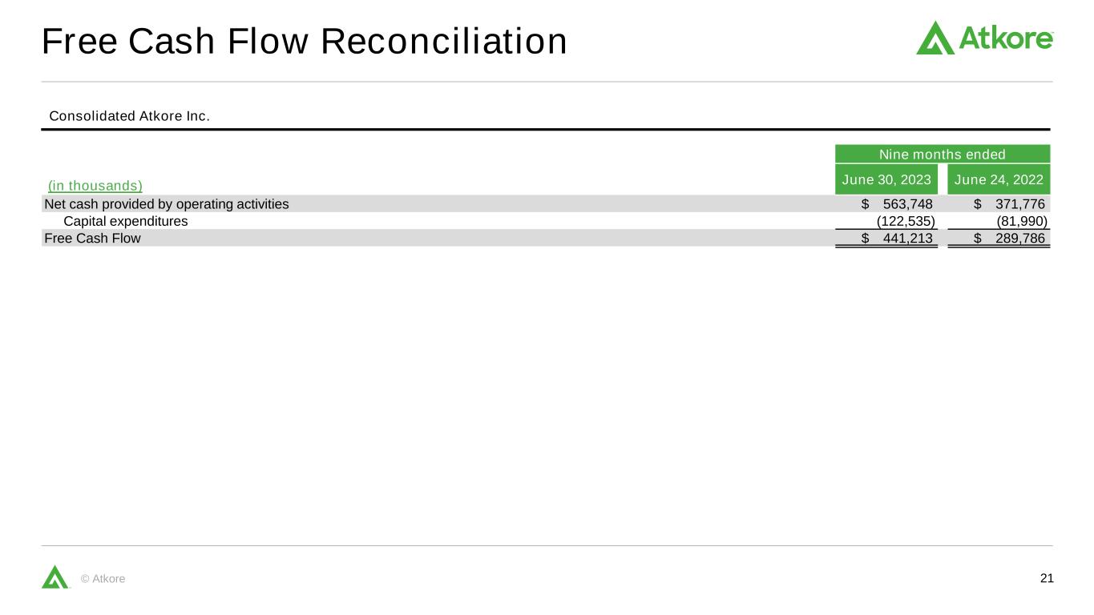Select the Nine months ended header cell
The image size is (1094, 615).
pos(943,154)
